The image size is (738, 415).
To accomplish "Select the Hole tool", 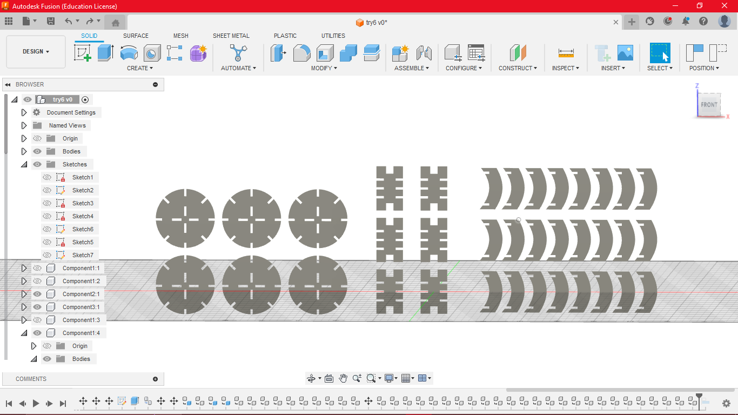I will coord(152,53).
